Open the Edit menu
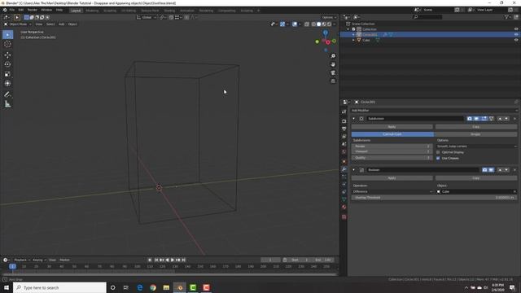The height and width of the screenshot is (293, 521). [21, 10]
